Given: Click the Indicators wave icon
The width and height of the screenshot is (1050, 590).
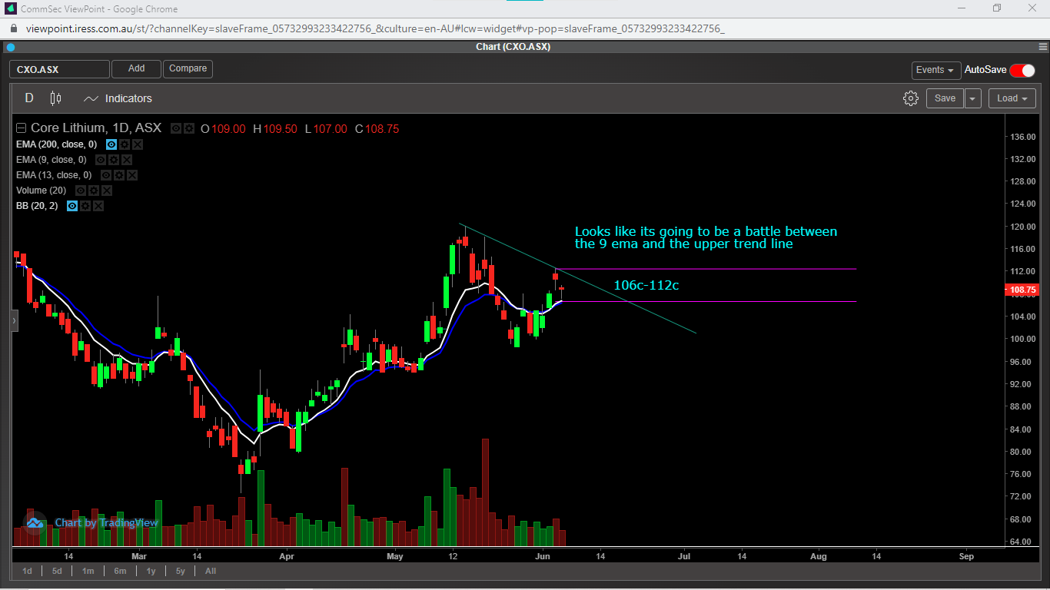Looking at the screenshot, I should pyautogui.click(x=91, y=98).
